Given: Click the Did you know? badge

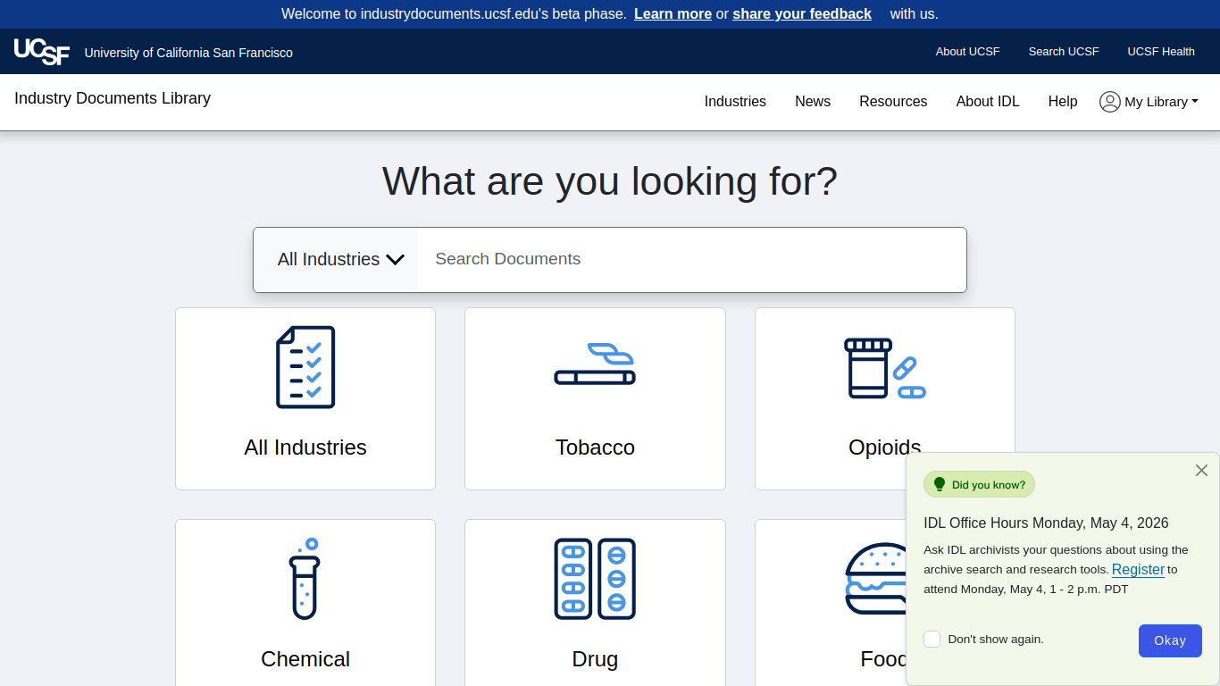Looking at the screenshot, I should (979, 485).
